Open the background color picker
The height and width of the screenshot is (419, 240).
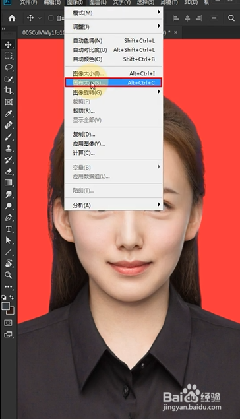click(12, 311)
